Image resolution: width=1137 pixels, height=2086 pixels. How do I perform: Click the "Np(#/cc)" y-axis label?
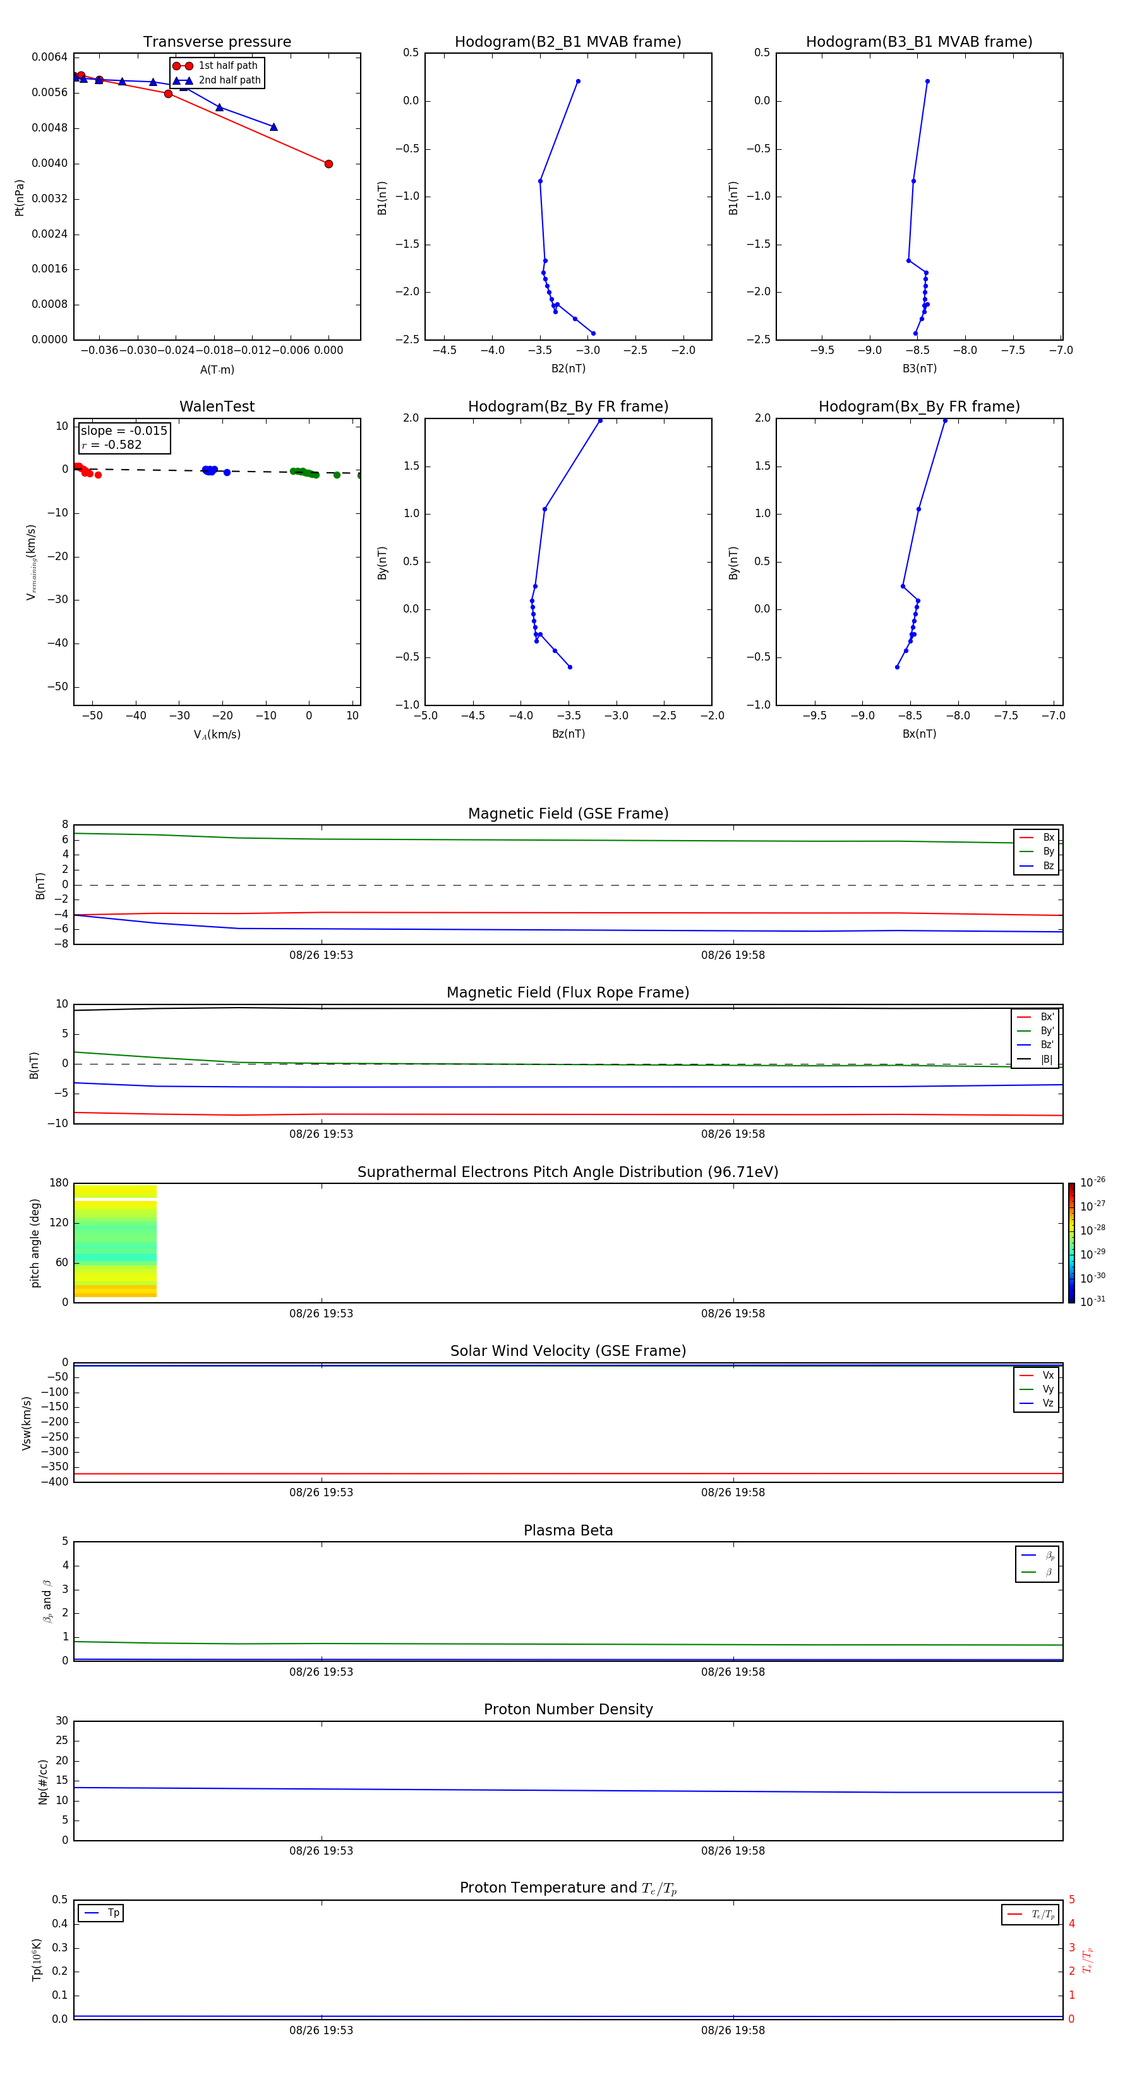coord(43,1781)
